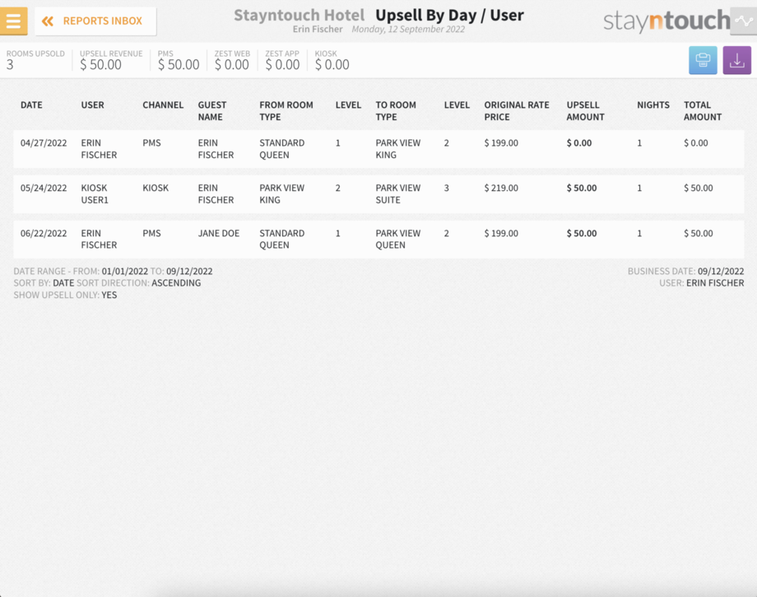Click the Total Amount header

703,110
